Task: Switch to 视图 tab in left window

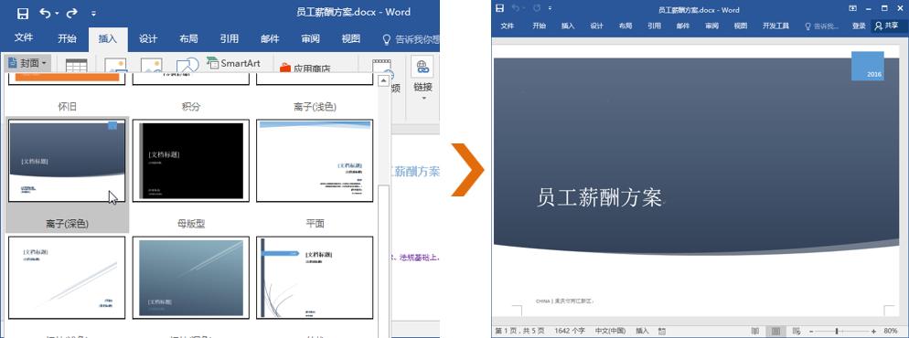Action: (351, 38)
